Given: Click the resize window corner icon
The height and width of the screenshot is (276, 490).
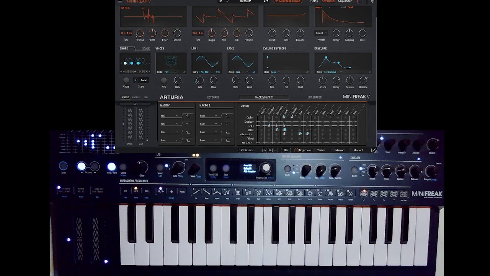Looking at the screenshot, I should [373, 150].
